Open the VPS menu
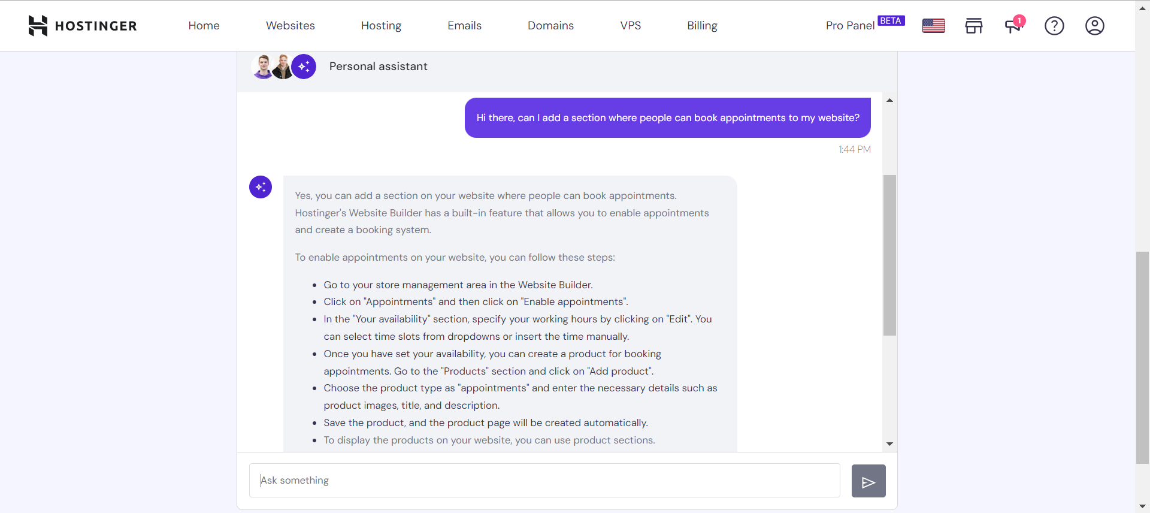 coord(631,26)
